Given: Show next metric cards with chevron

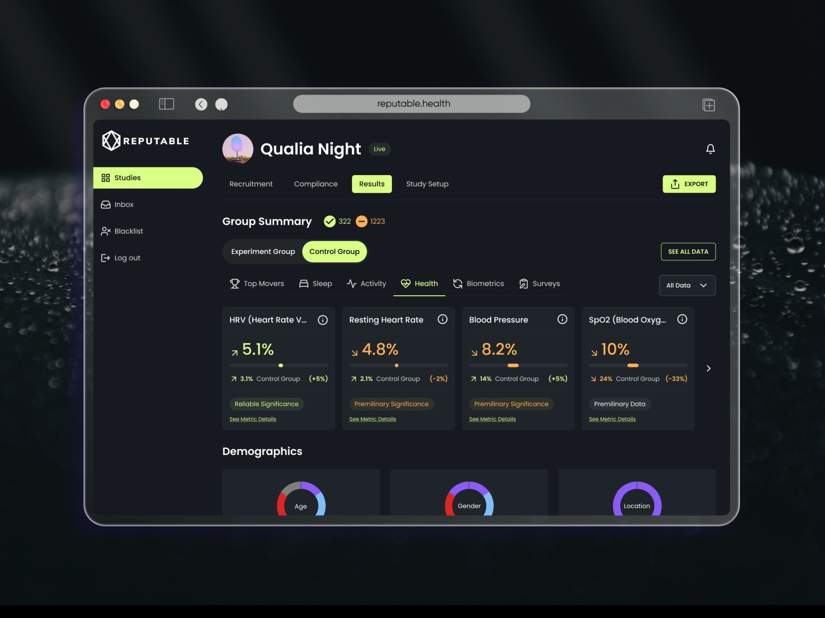Looking at the screenshot, I should pyautogui.click(x=709, y=368).
